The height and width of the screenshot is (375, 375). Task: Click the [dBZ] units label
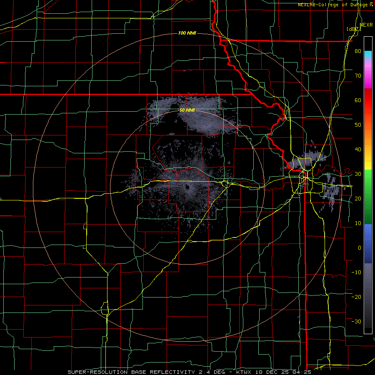pos(354,29)
